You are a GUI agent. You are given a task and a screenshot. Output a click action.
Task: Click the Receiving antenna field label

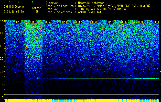pyautogui.click(x=59, y=12)
